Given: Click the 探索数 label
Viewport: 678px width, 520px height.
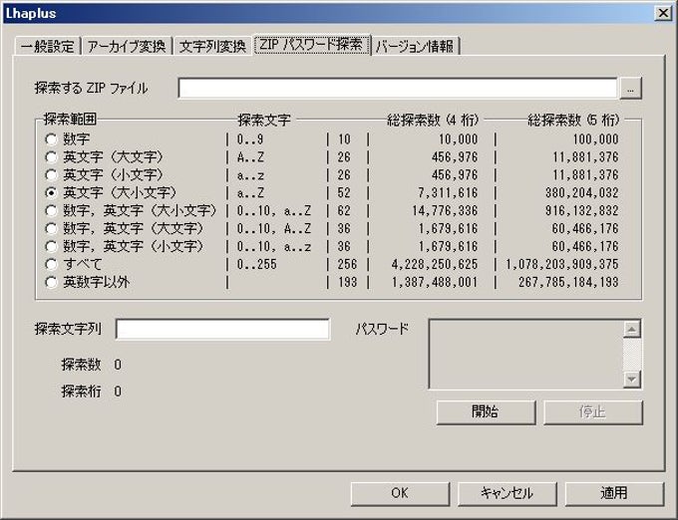Looking at the screenshot, I should coord(81,365).
